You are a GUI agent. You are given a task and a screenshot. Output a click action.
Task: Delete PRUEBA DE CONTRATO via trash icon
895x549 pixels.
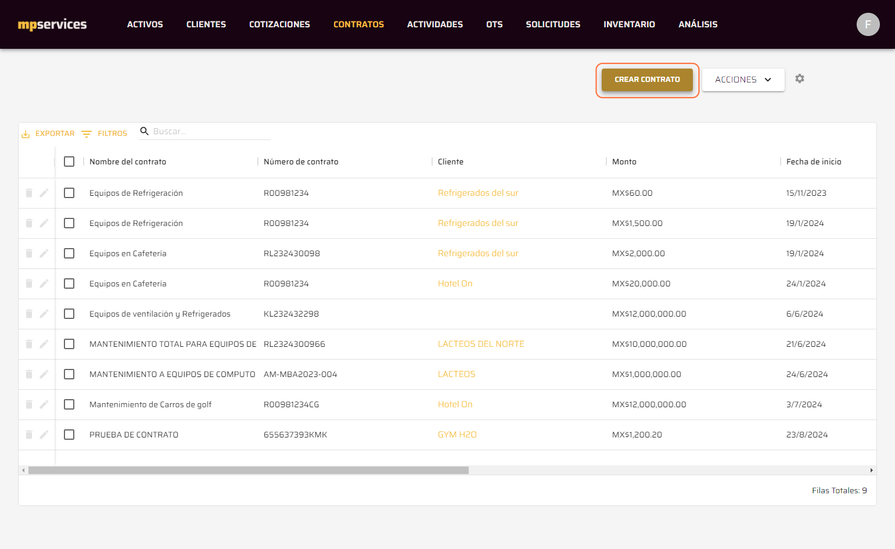pyautogui.click(x=29, y=435)
